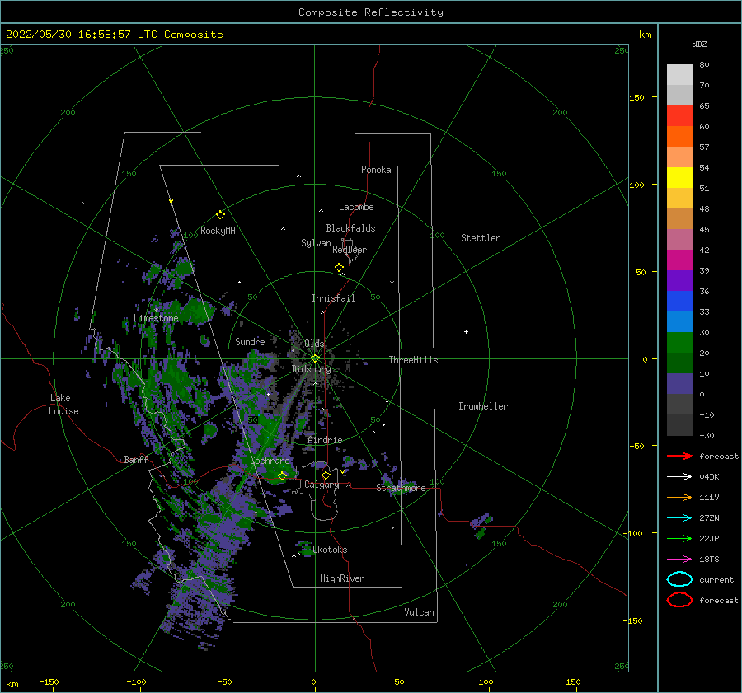Click the red forecast arrow in legend
Viewport: 742px width, 693px height.
(x=679, y=456)
